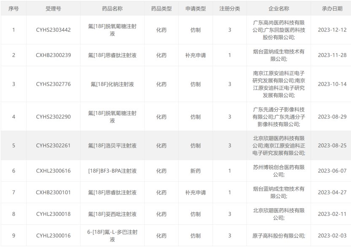Image resolution: width=351 pixels, height=247 pixels.
Task: Click drug name 氟[18F]化钠注射液
Action: pyautogui.click(x=112, y=84)
